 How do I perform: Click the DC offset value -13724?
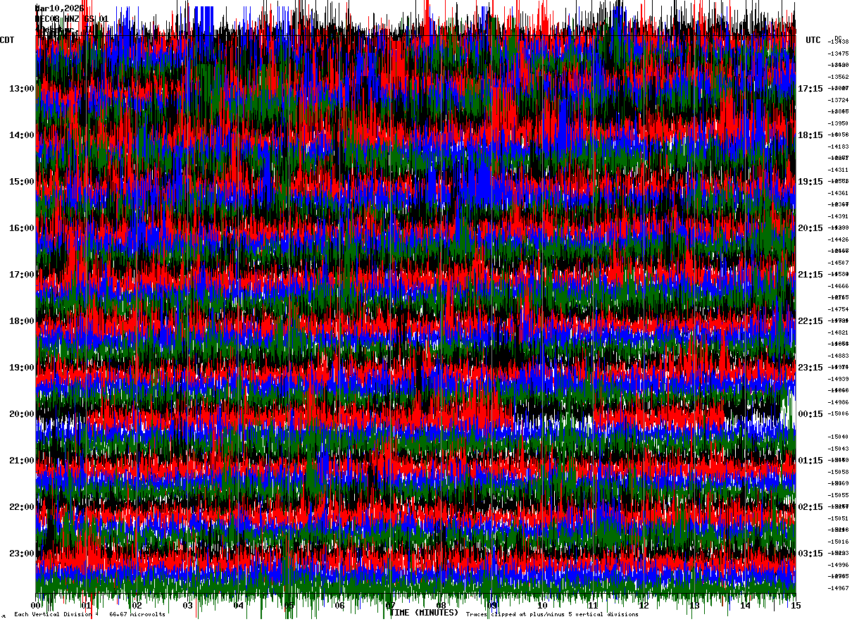pyautogui.click(x=838, y=100)
